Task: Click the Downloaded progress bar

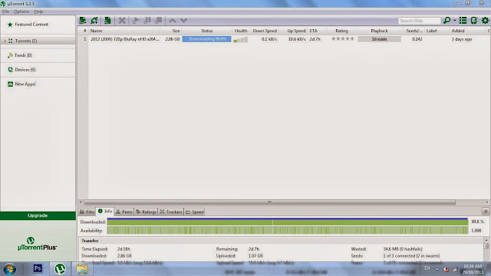Action: pos(288,222)
